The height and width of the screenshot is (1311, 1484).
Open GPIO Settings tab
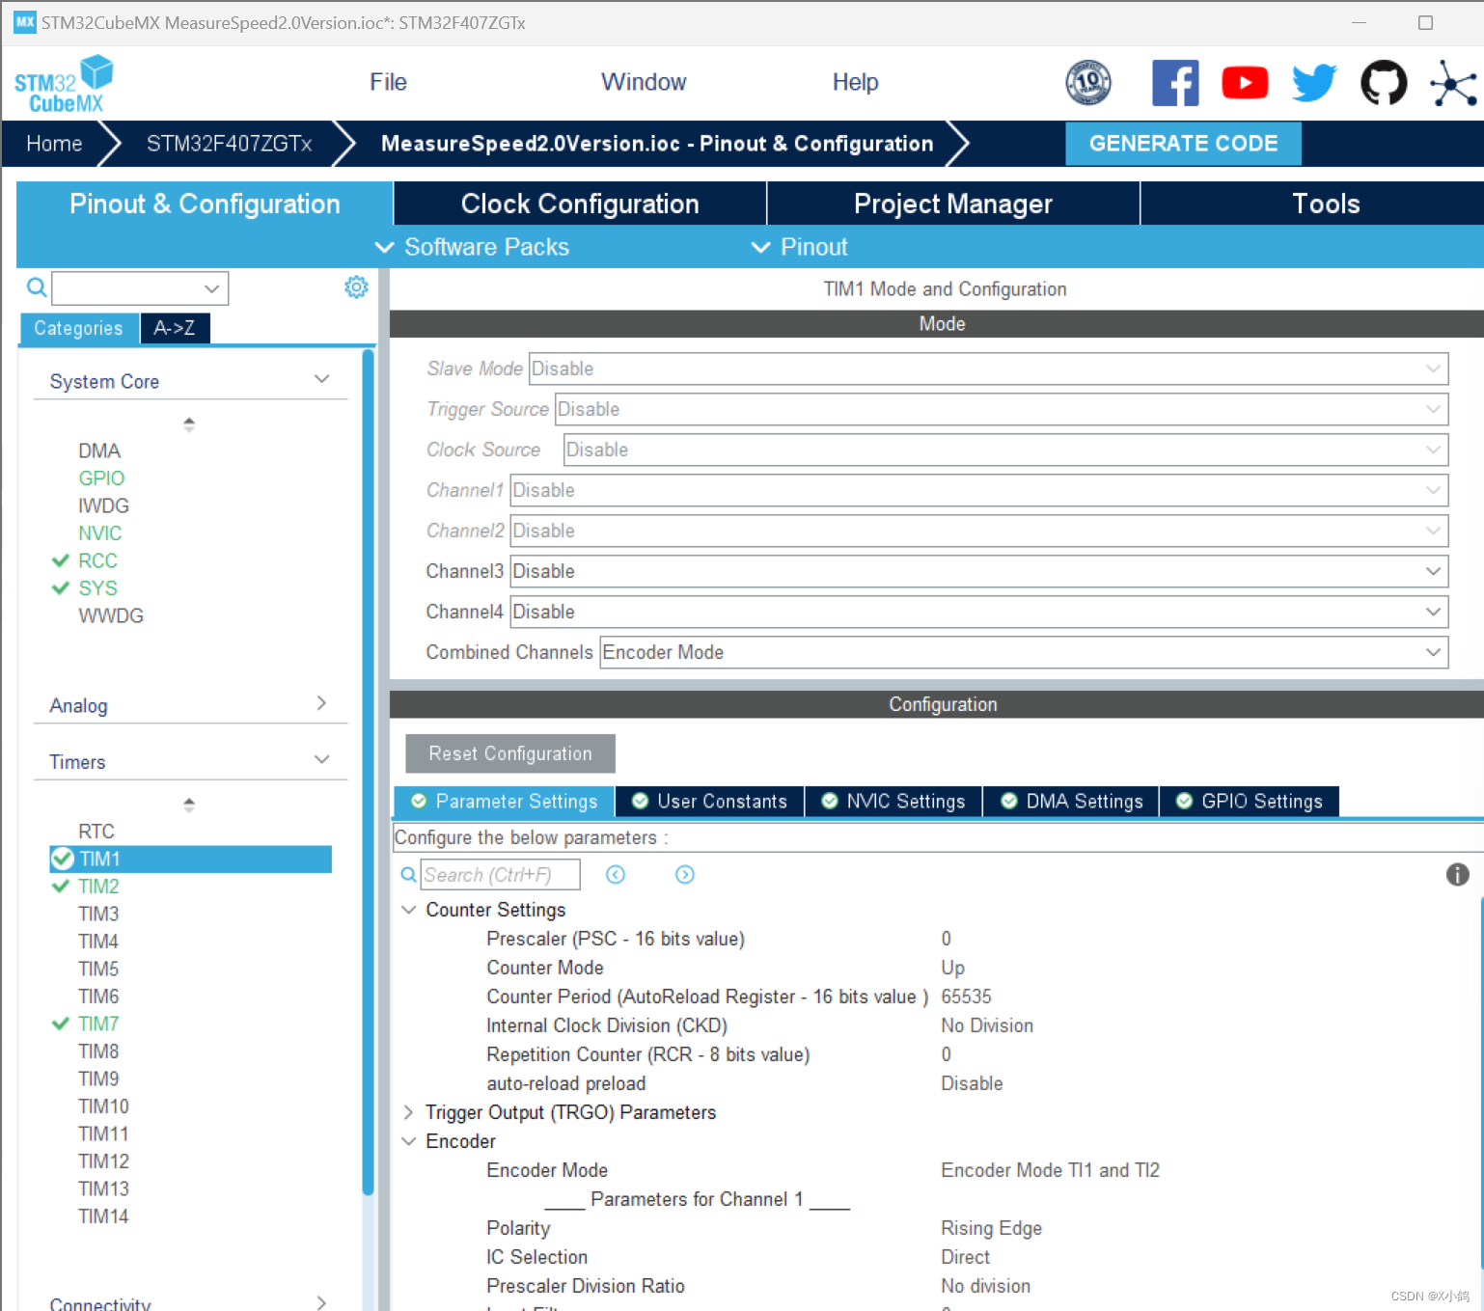(x=1250, y=801)
